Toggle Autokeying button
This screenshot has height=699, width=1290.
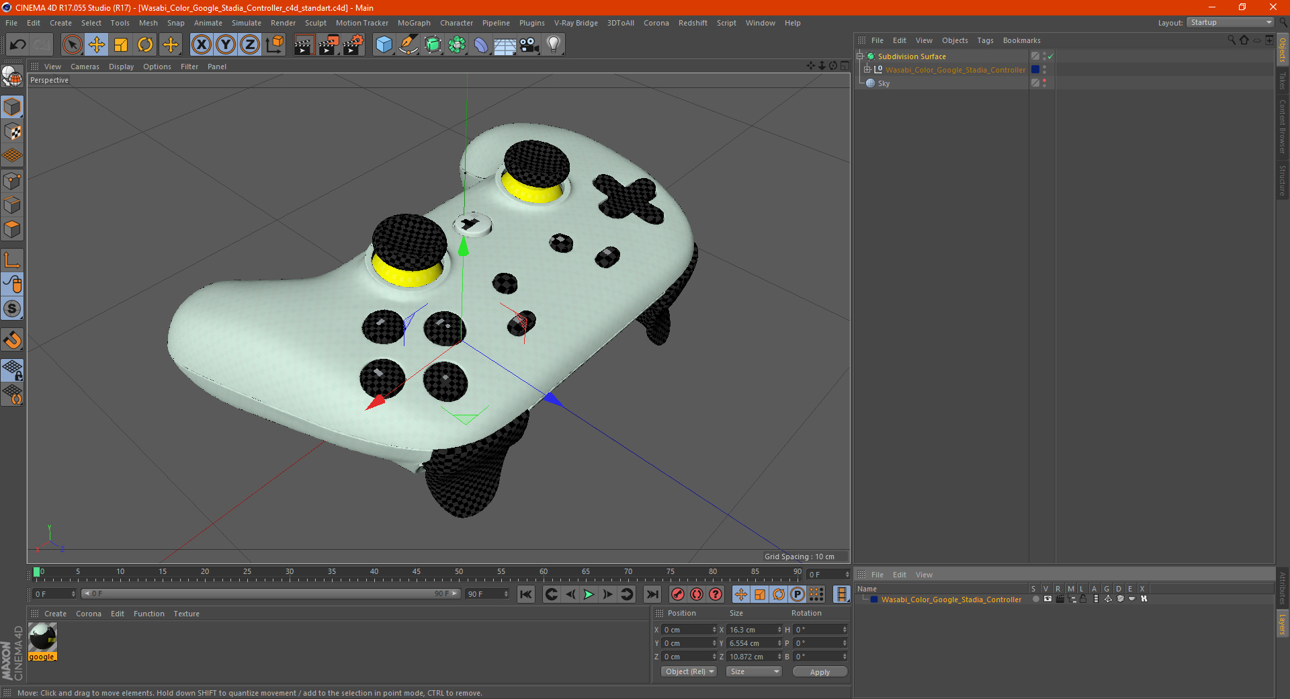tap(696, 594)
